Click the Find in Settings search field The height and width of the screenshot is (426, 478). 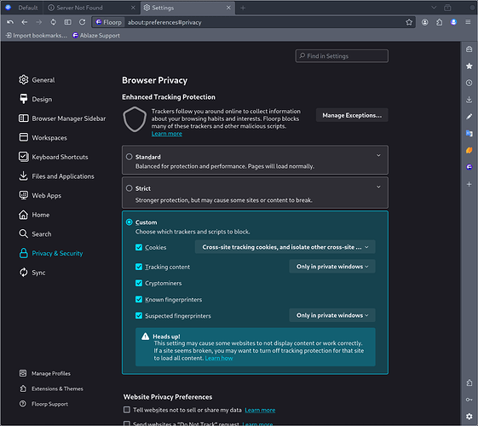[x=342, y=55]
